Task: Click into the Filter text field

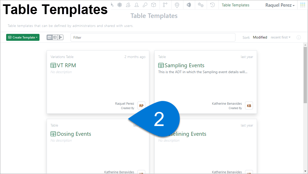Action: [x=153, y=37]
